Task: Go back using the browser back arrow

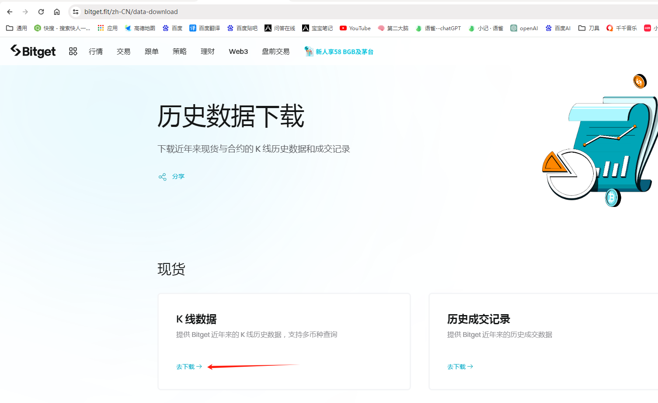Action: (x=10, y=12)
